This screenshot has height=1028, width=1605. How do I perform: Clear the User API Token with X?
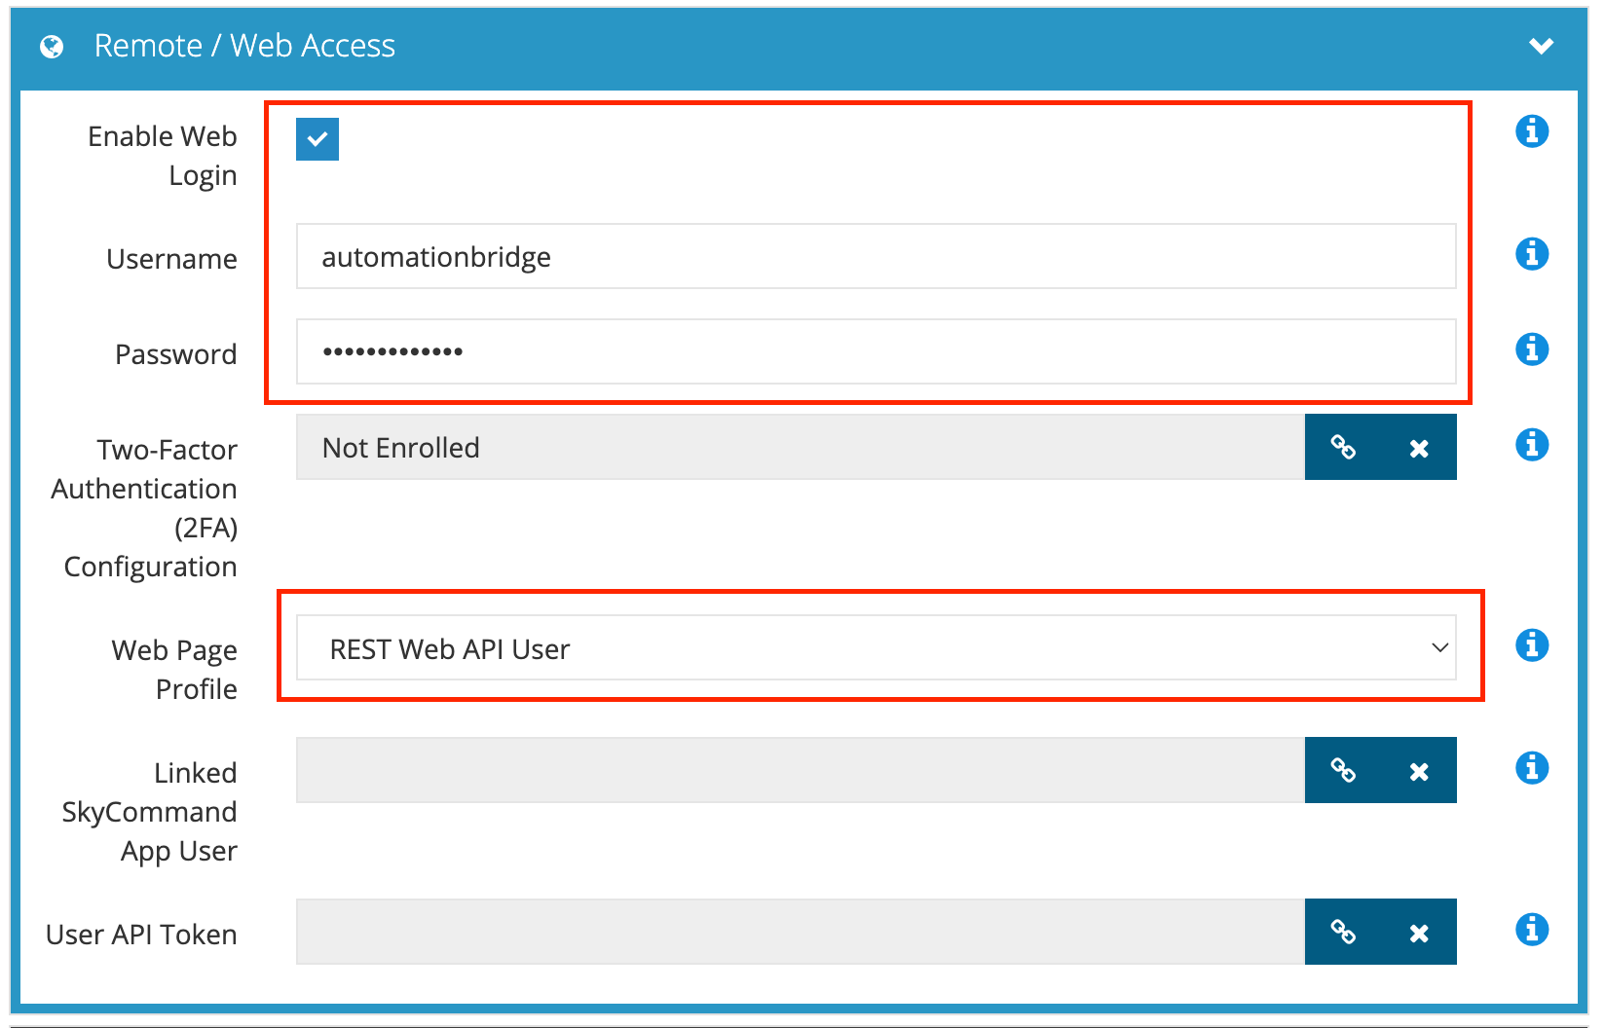(x=1419, y=933)
